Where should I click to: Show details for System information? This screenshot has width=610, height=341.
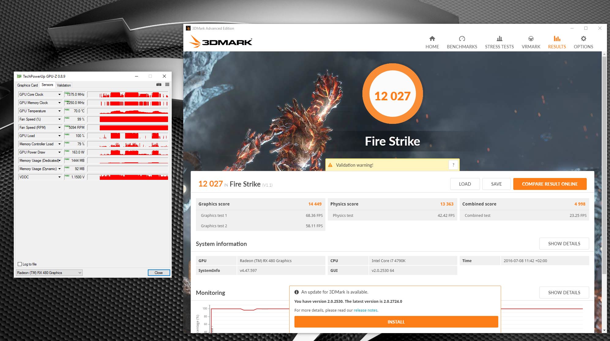564,244
